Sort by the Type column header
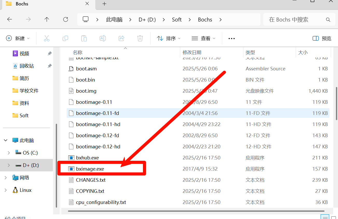338x219 pixels. click(x=250, y=53)
